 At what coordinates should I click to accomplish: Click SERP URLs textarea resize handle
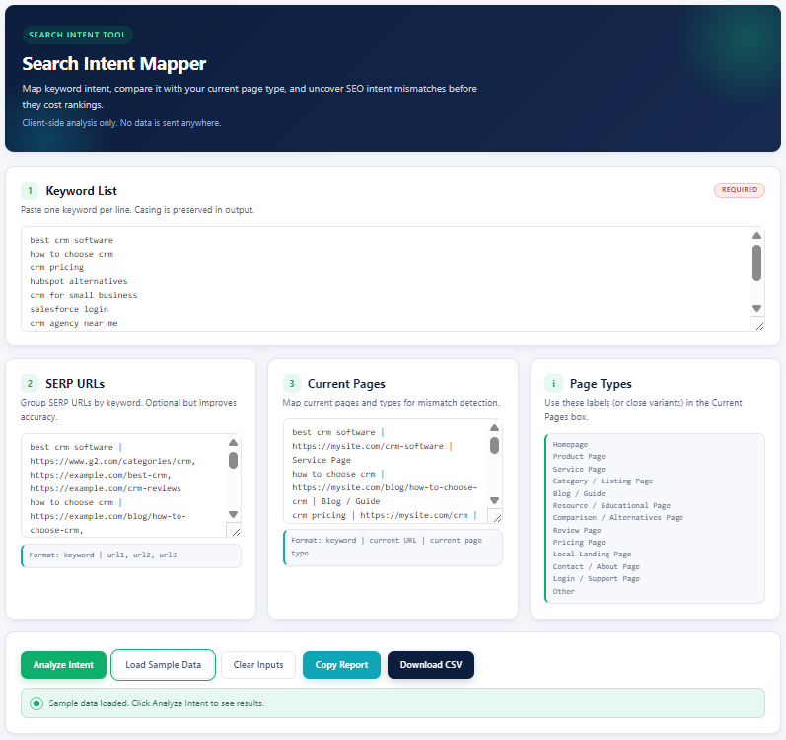pos(236,532)
